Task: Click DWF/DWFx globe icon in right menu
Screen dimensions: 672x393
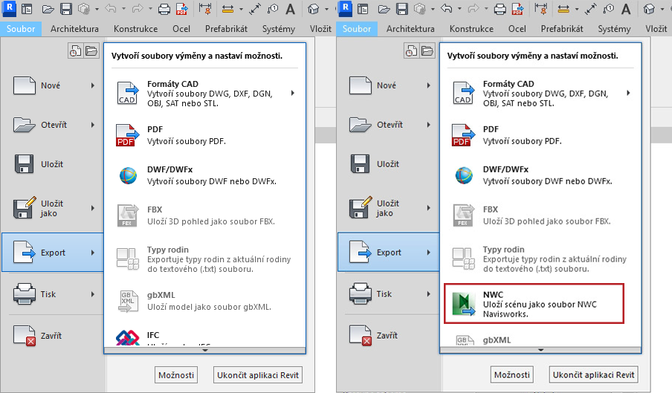Action: [x=464, y=175]
